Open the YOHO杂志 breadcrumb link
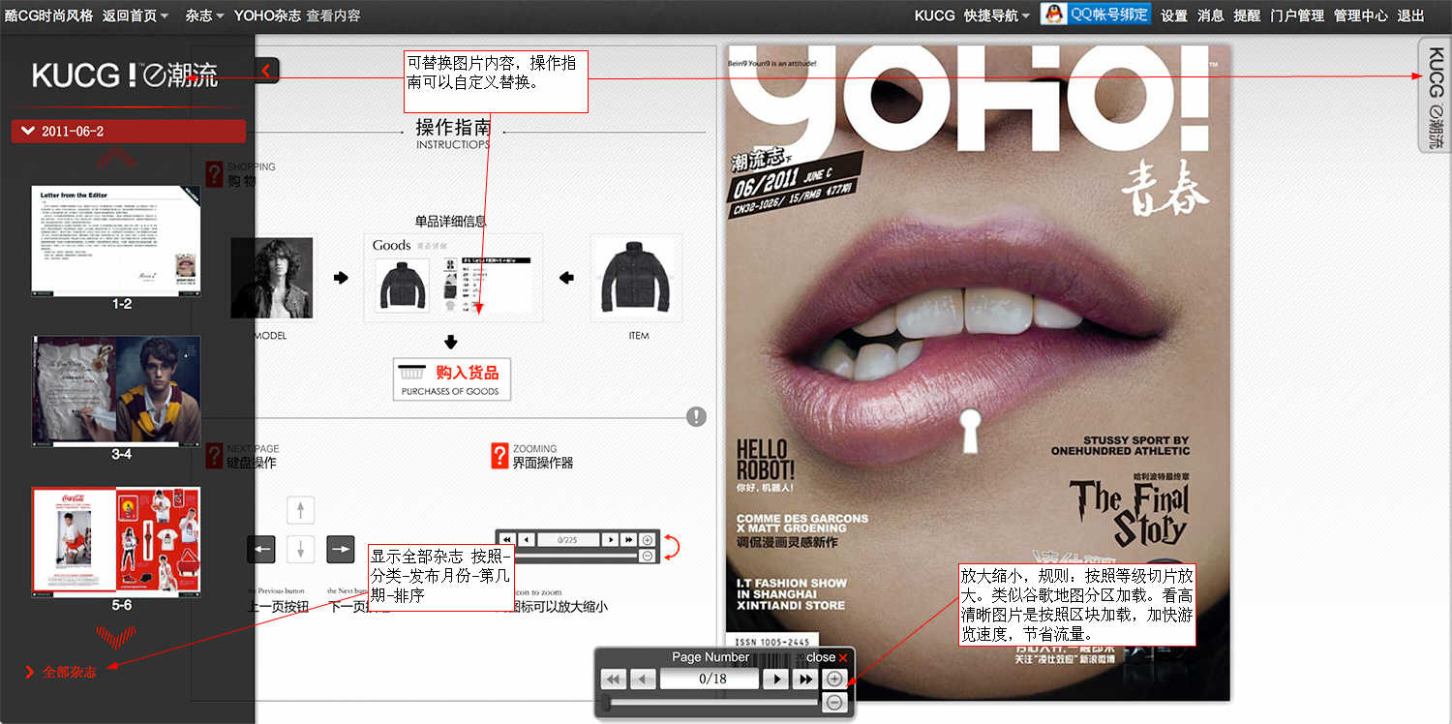This screenshot has width=1452, height=724. (x=267, y=15)
